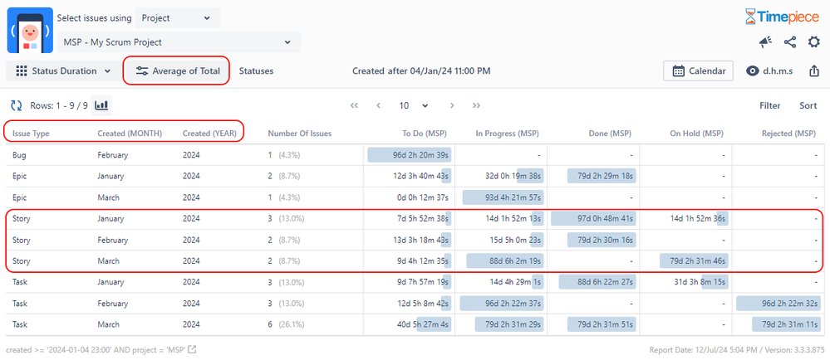The height and width of the screenshot is (360, 830).
Task: Click the Rows: 1 - 9 / 9 label
Action: click(59, 105)
